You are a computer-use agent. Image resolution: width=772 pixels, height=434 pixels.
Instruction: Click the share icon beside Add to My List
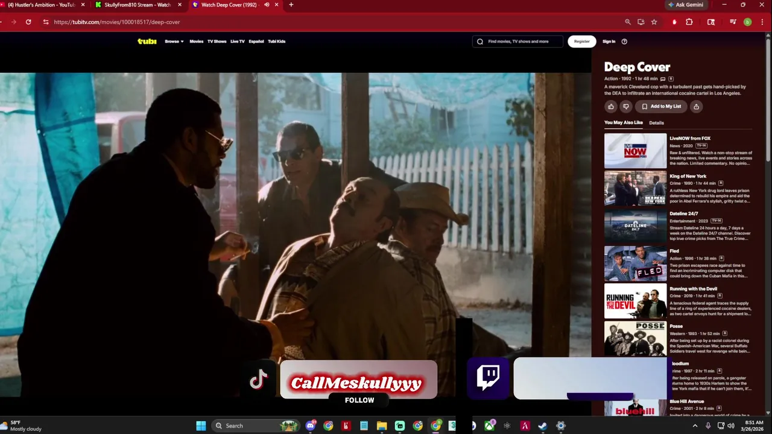click(696, 107)
